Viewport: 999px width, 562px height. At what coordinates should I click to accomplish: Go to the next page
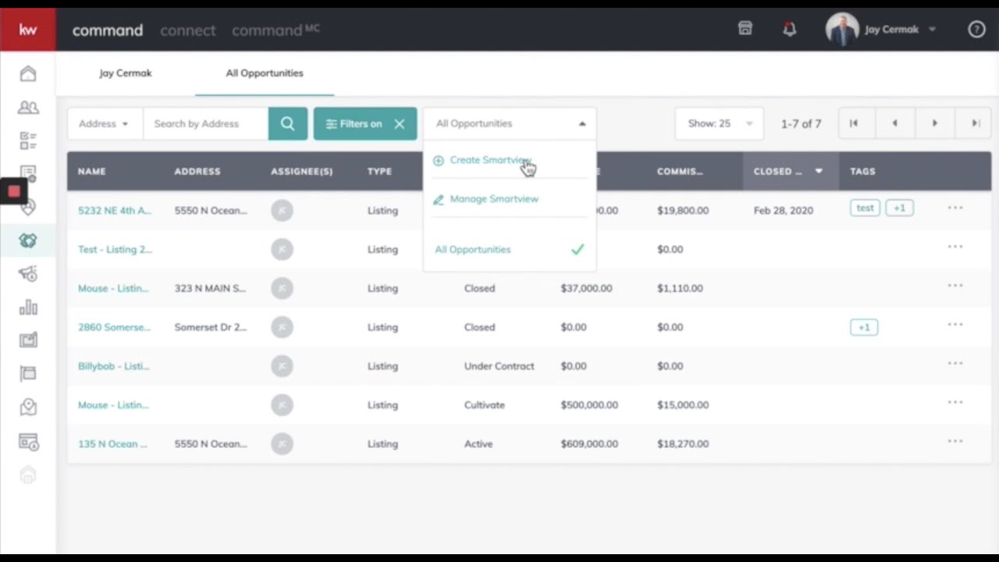[935, 123]
